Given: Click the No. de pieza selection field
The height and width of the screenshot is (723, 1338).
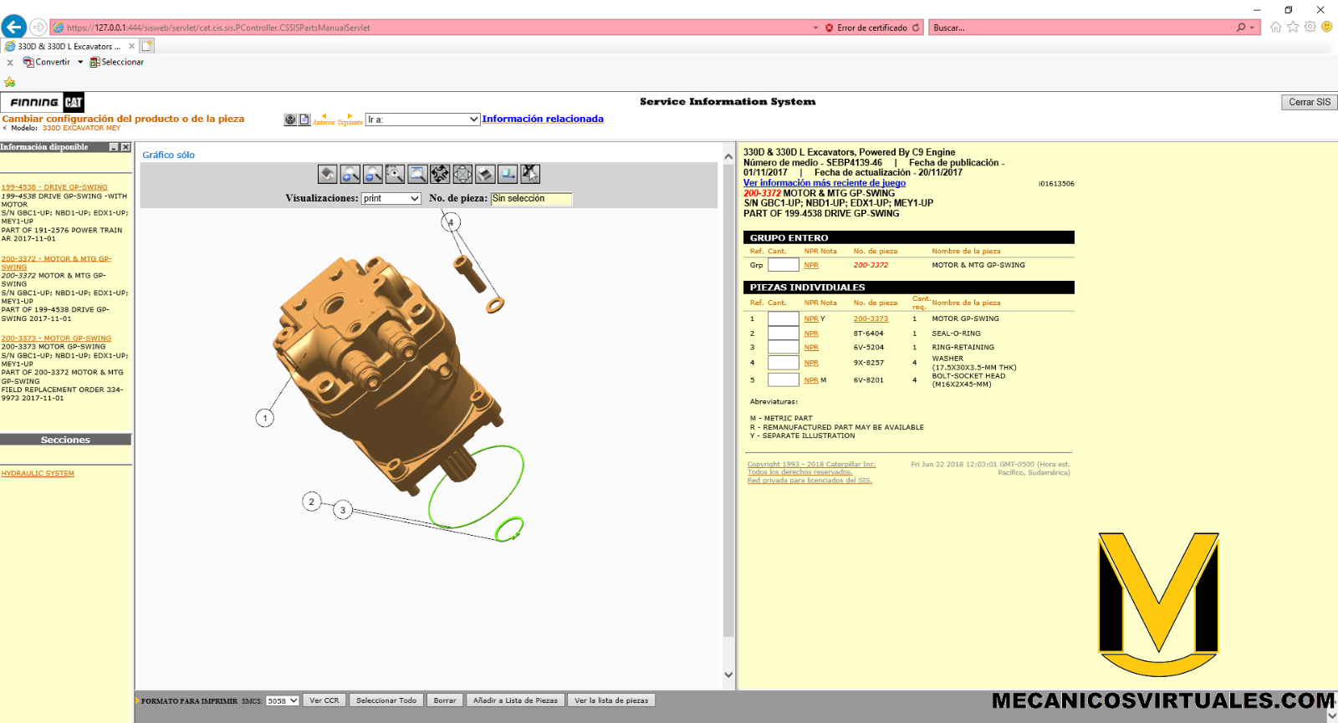Looking at the screenshot, I should [x=531, y=199].
